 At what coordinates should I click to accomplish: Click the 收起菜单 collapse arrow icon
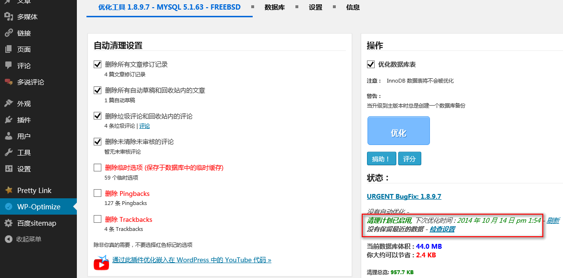coord(9,239)
